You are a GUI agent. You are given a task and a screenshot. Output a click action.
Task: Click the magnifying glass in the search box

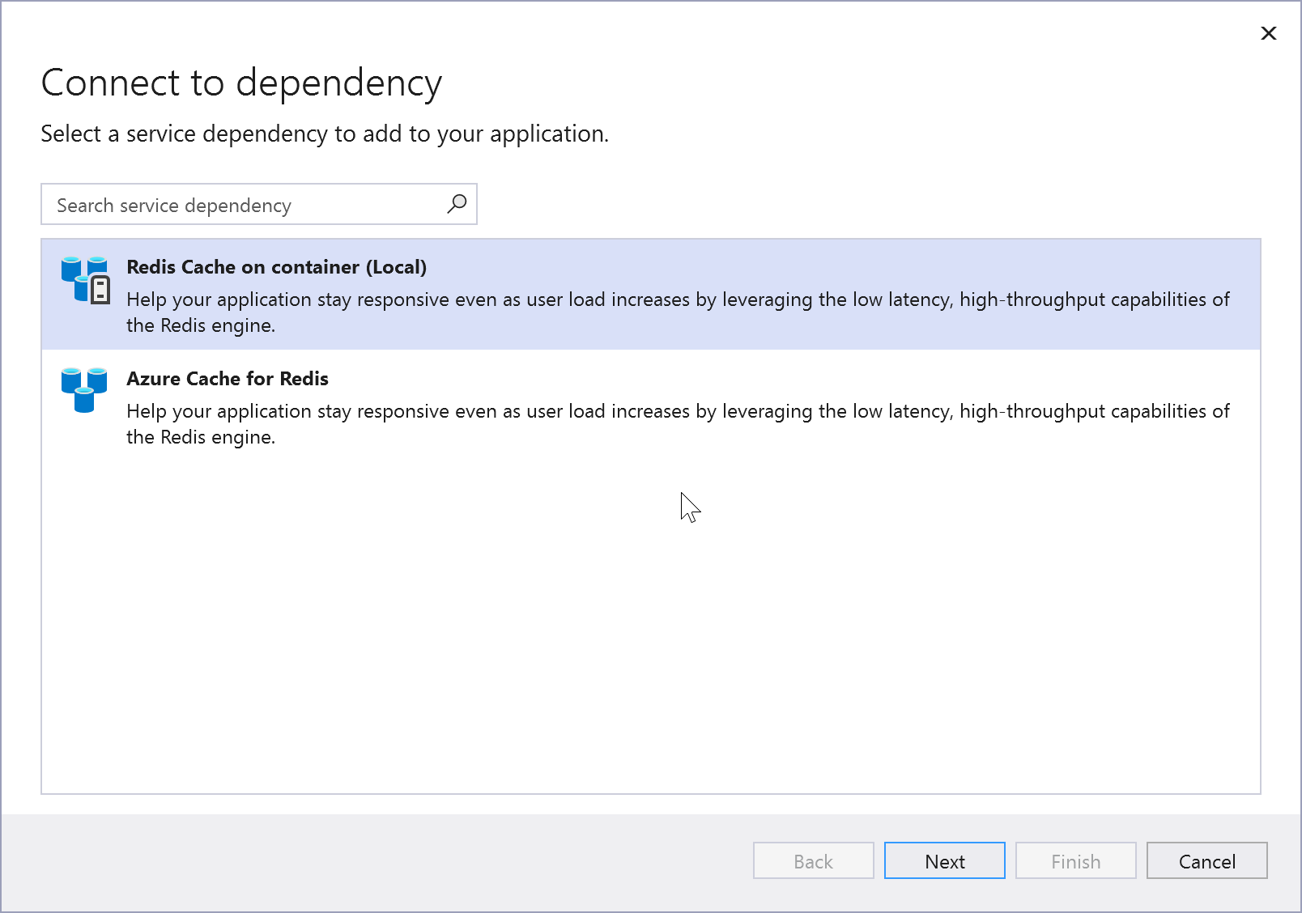point(456,204)
